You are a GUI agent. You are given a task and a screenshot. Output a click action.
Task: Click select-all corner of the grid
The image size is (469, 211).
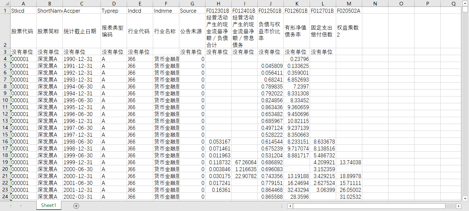click(x=5, y=3)
